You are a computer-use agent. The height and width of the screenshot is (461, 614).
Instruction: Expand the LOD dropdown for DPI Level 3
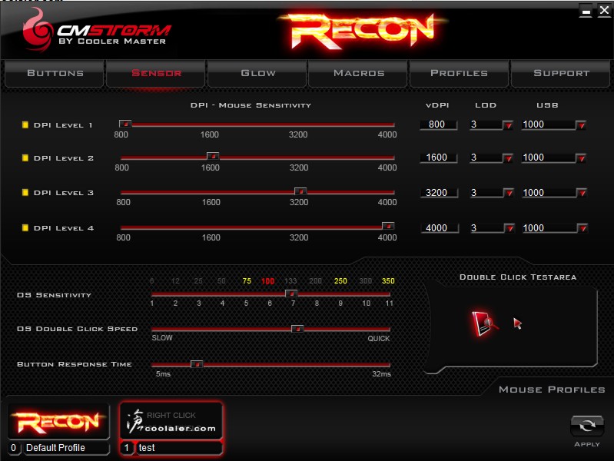(x=509, y=193)
